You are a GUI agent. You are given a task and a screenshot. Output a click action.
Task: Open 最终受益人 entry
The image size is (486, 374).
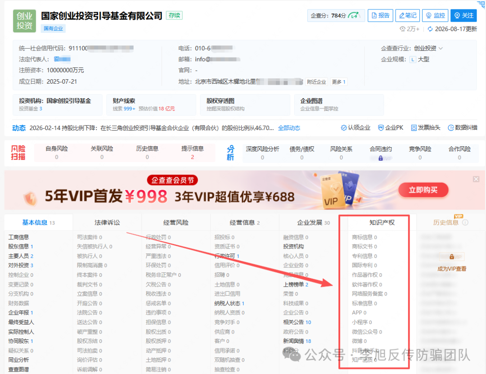coord(21,322)
